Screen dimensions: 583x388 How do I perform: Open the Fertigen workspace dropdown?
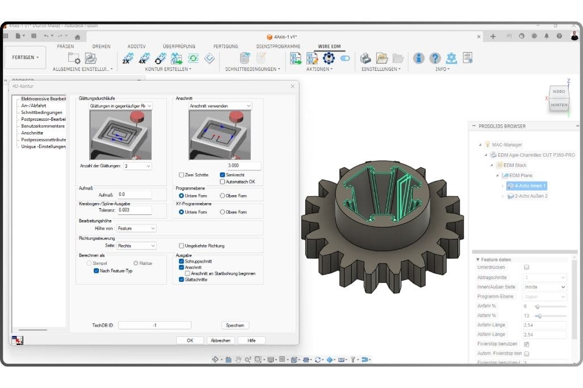pyautogui.click(x=25, y=57)
